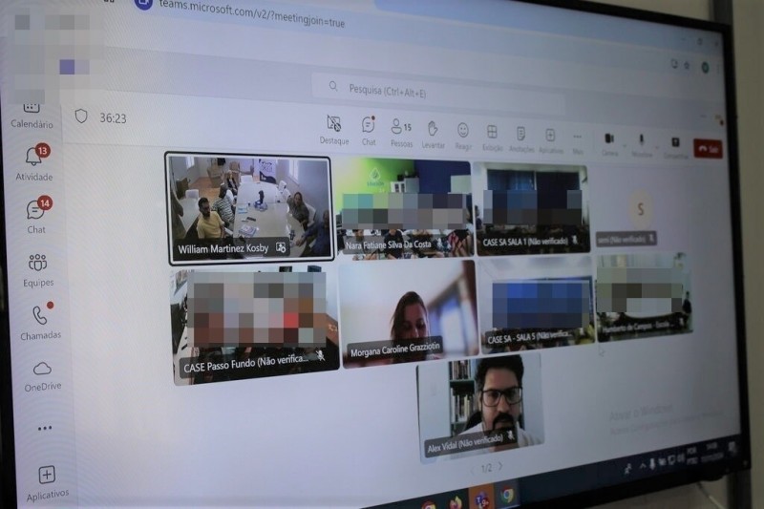Image resolution: width=764 pixels, height=509 pixels.
Task: Expand camera options arrow beside Câmera
Action: point(625,144)
